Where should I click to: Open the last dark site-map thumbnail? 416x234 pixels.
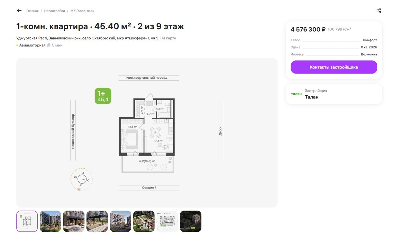pyautogui.click(x=191, y=221)
